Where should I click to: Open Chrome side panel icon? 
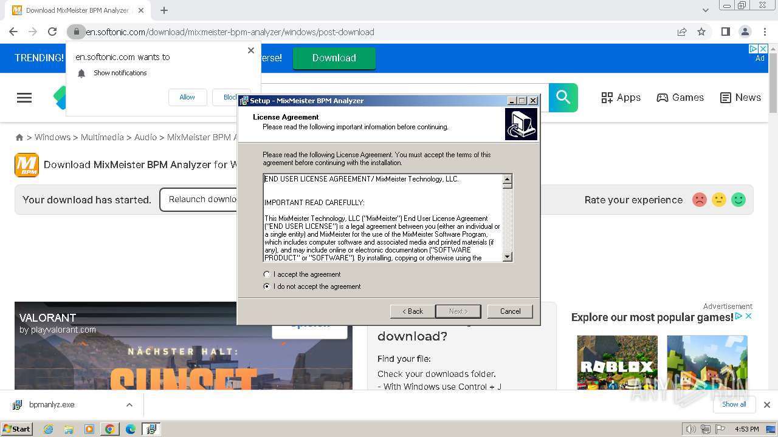coord(725,32)
